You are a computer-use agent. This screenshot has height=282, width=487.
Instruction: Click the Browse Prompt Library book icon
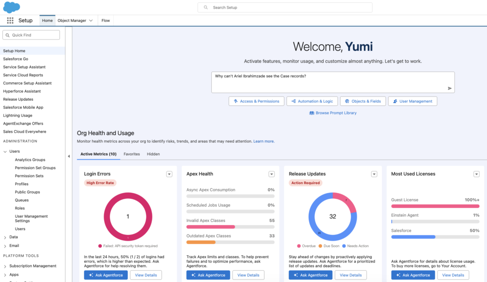coord(312,113)
